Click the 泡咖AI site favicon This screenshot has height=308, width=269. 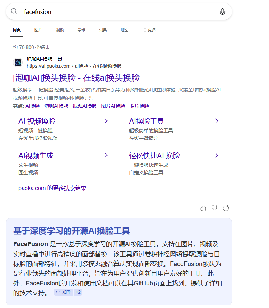pyautogui.click(x=18, y=63)
